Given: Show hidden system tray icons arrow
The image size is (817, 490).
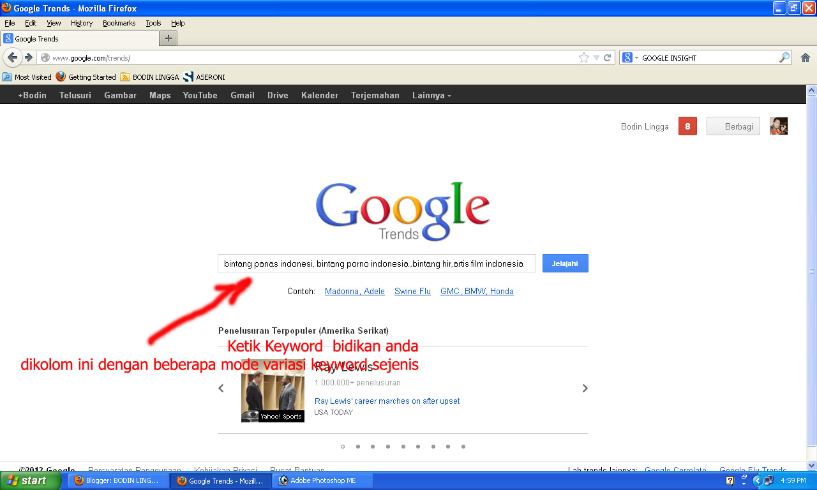Looking at the screenshot, I should click(757, 480).
